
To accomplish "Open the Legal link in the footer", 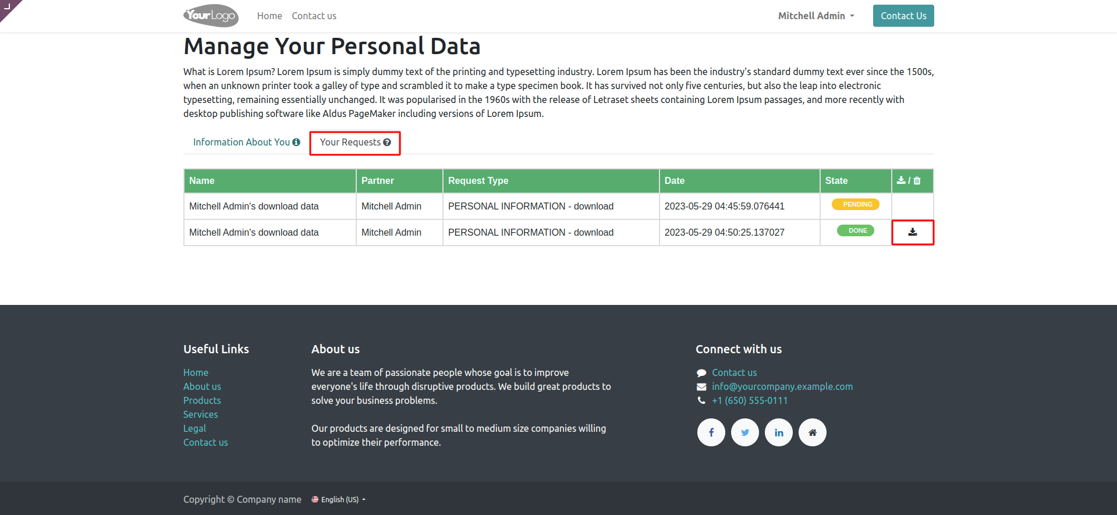I will 194,428.
